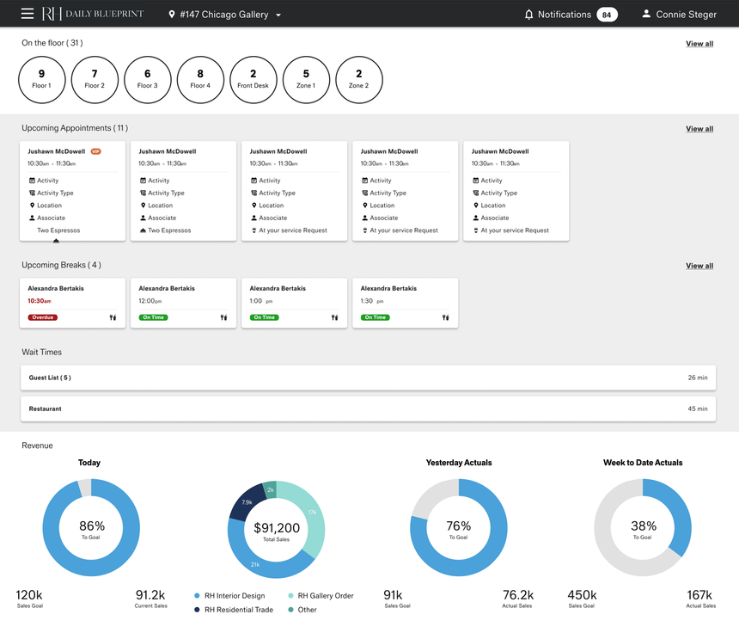Select the Front Desk circle
The height and width of the screenshot is (639, 739).
[x=253, y=79]
